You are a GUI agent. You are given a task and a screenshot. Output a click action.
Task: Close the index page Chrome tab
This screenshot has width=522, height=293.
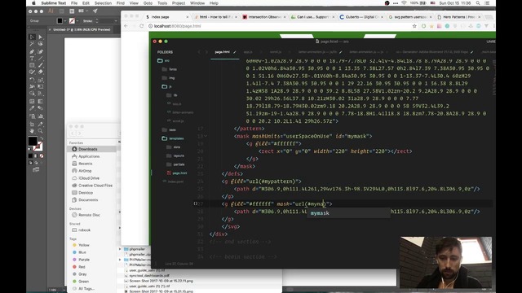point(187,16)
